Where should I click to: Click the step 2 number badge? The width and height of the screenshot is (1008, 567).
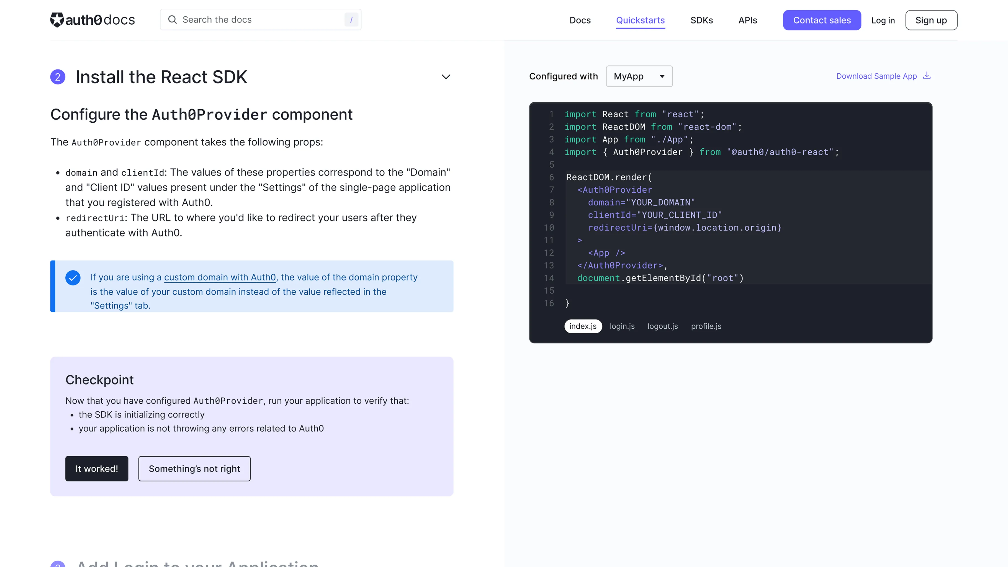(58, 77)
